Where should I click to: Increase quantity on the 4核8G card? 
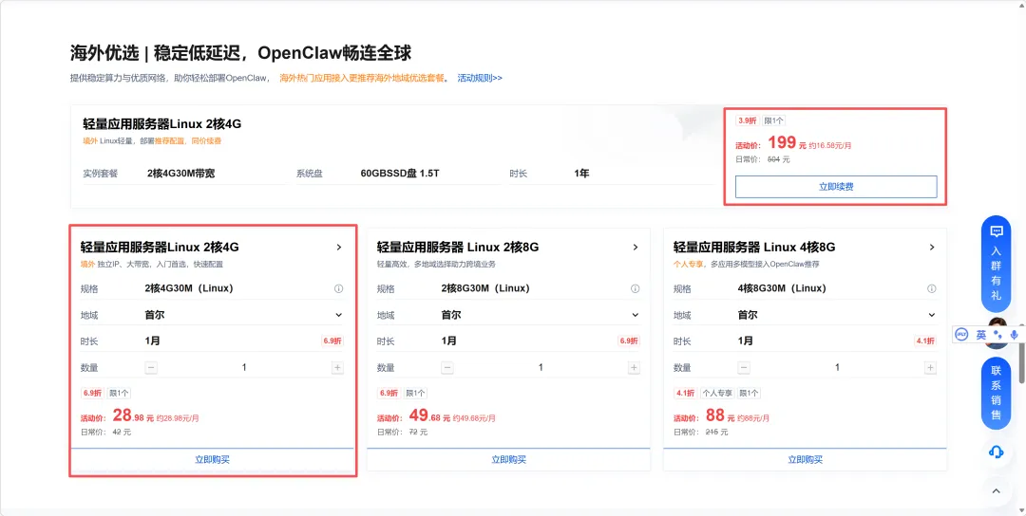pyautogui.click(x=930, y=368)
